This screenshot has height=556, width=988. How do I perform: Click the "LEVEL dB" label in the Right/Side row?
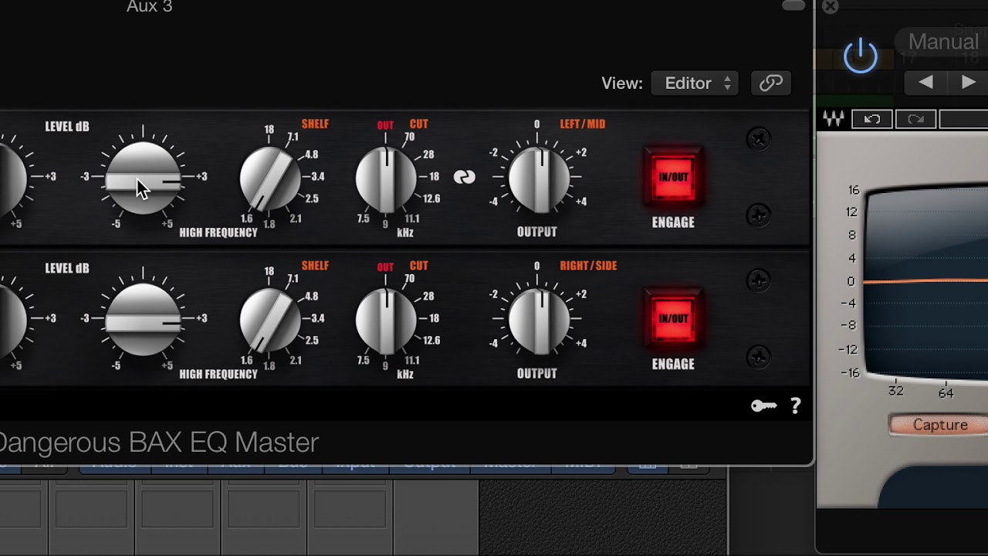[67, 269]
